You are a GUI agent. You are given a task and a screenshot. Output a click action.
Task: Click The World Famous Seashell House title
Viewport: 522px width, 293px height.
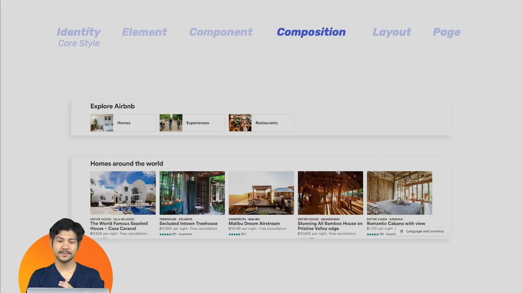(119, 226)
